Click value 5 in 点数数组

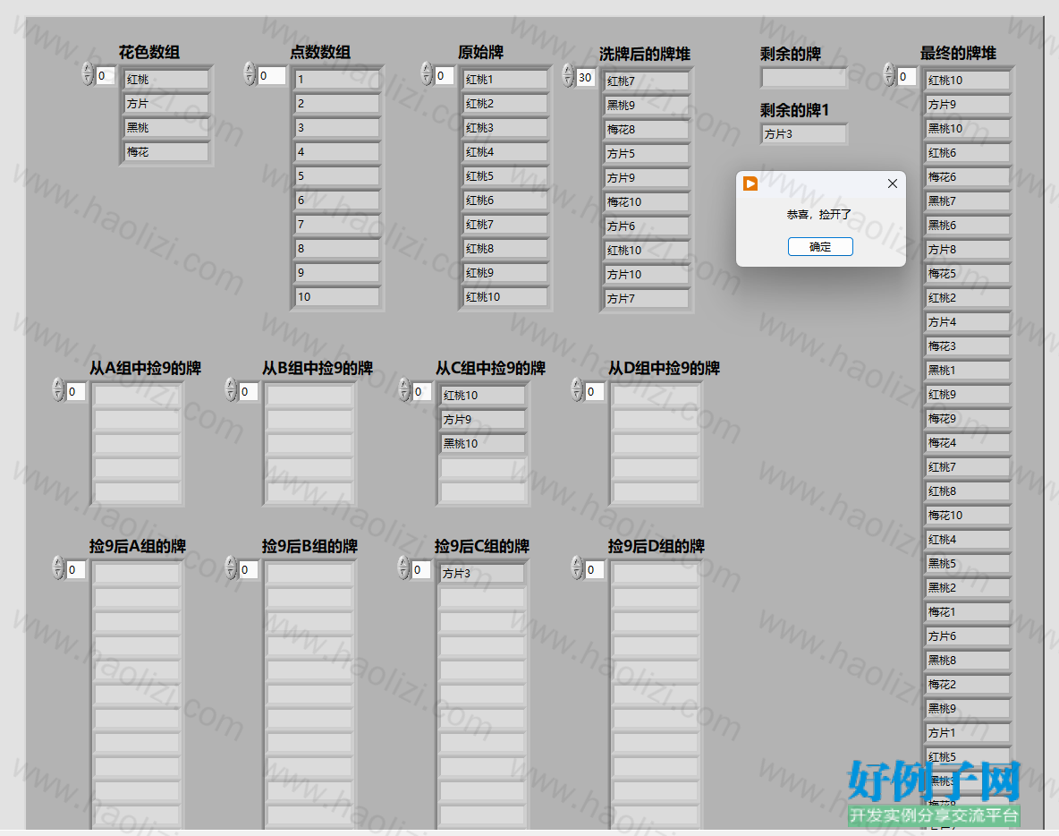pyautogui.click(x=338, y=176)
